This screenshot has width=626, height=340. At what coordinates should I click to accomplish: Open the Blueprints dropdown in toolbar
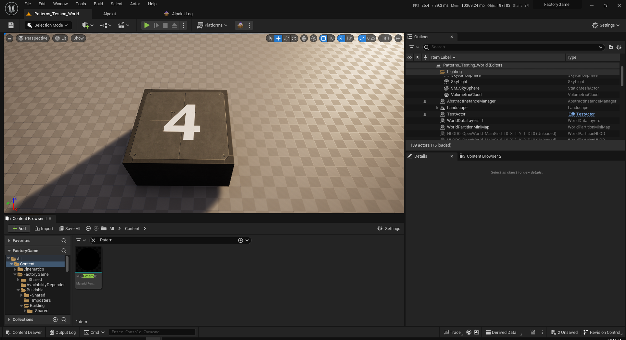(106, 25)
